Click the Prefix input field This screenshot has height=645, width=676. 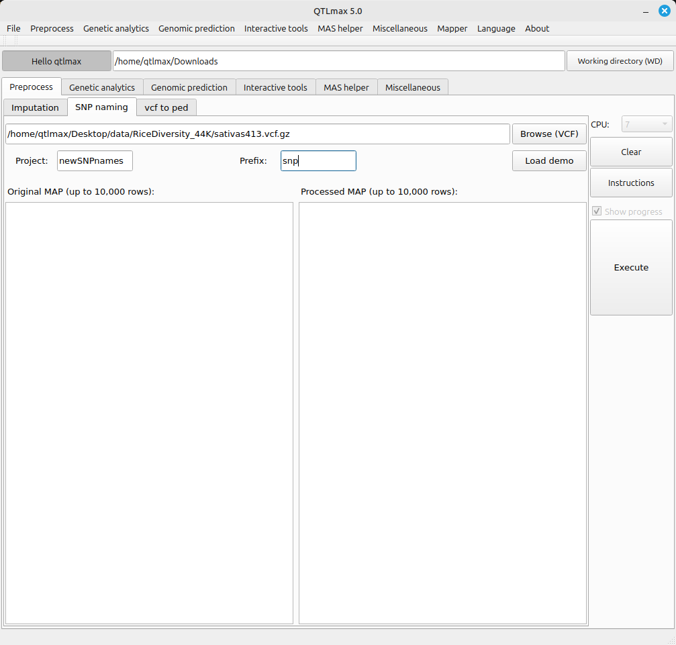pos(318,160)
